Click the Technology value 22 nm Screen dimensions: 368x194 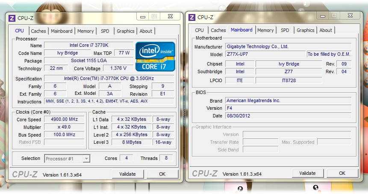[56, 68]
